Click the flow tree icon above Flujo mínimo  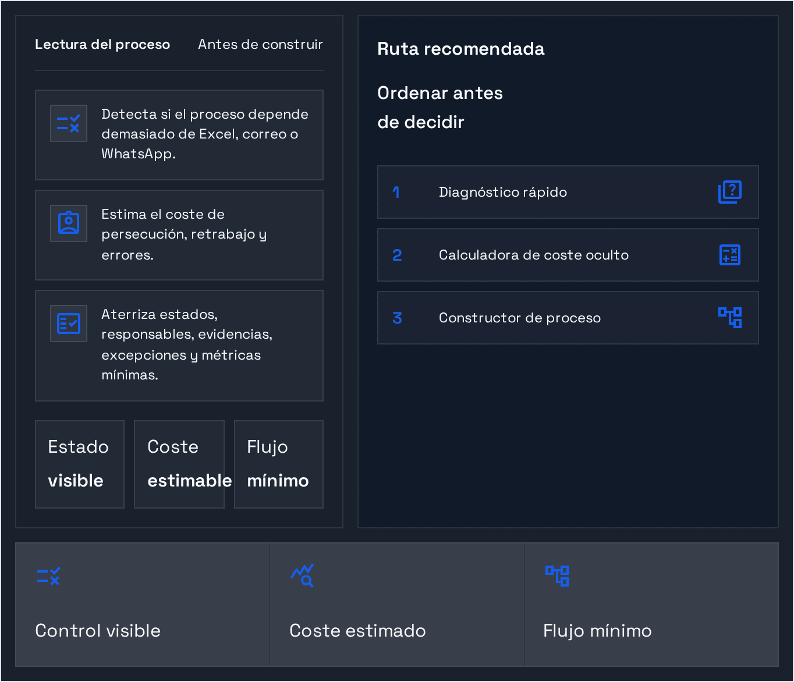[557, 576]
